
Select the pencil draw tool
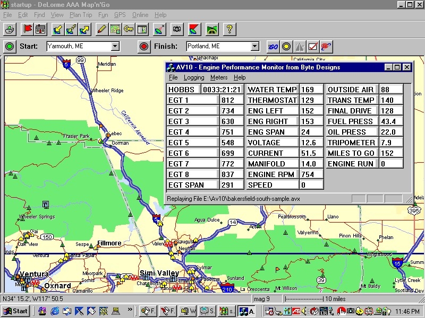[x=102, y=29]
